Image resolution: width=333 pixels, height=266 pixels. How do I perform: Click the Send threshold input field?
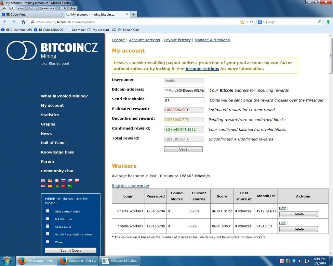click(184, 100)
